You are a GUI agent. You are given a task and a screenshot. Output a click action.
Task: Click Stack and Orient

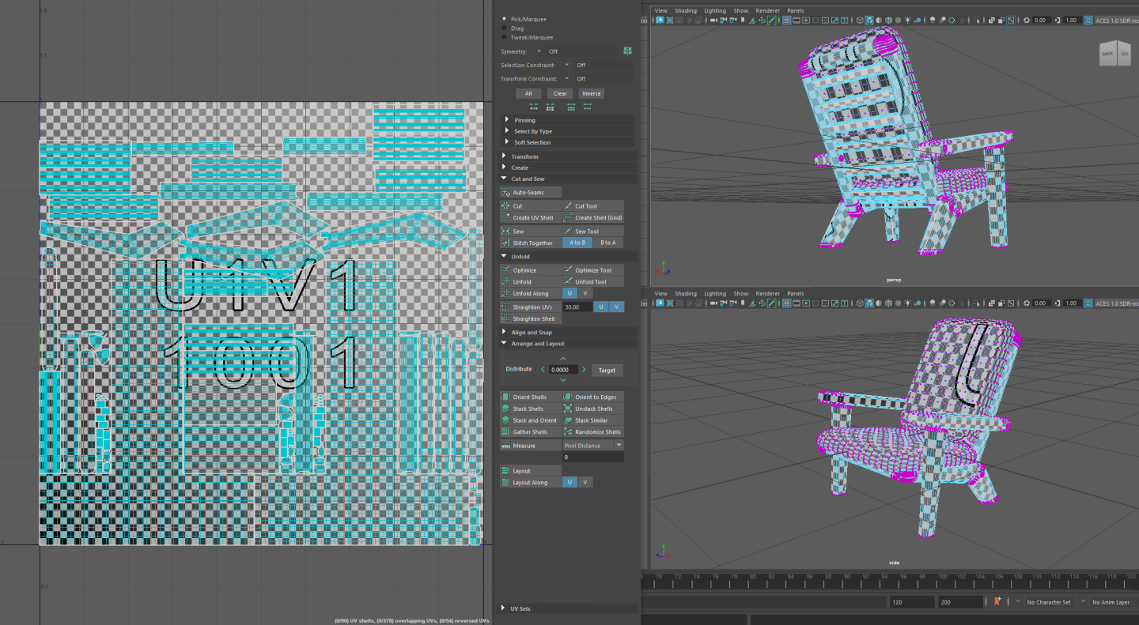click(531, 420)
